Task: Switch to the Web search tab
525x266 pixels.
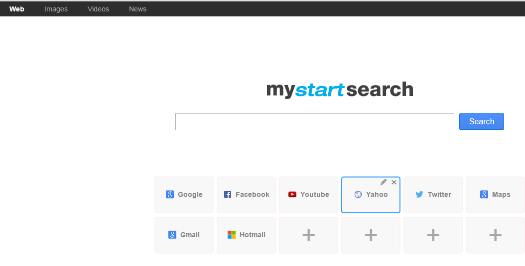Action: pos(17,9)
